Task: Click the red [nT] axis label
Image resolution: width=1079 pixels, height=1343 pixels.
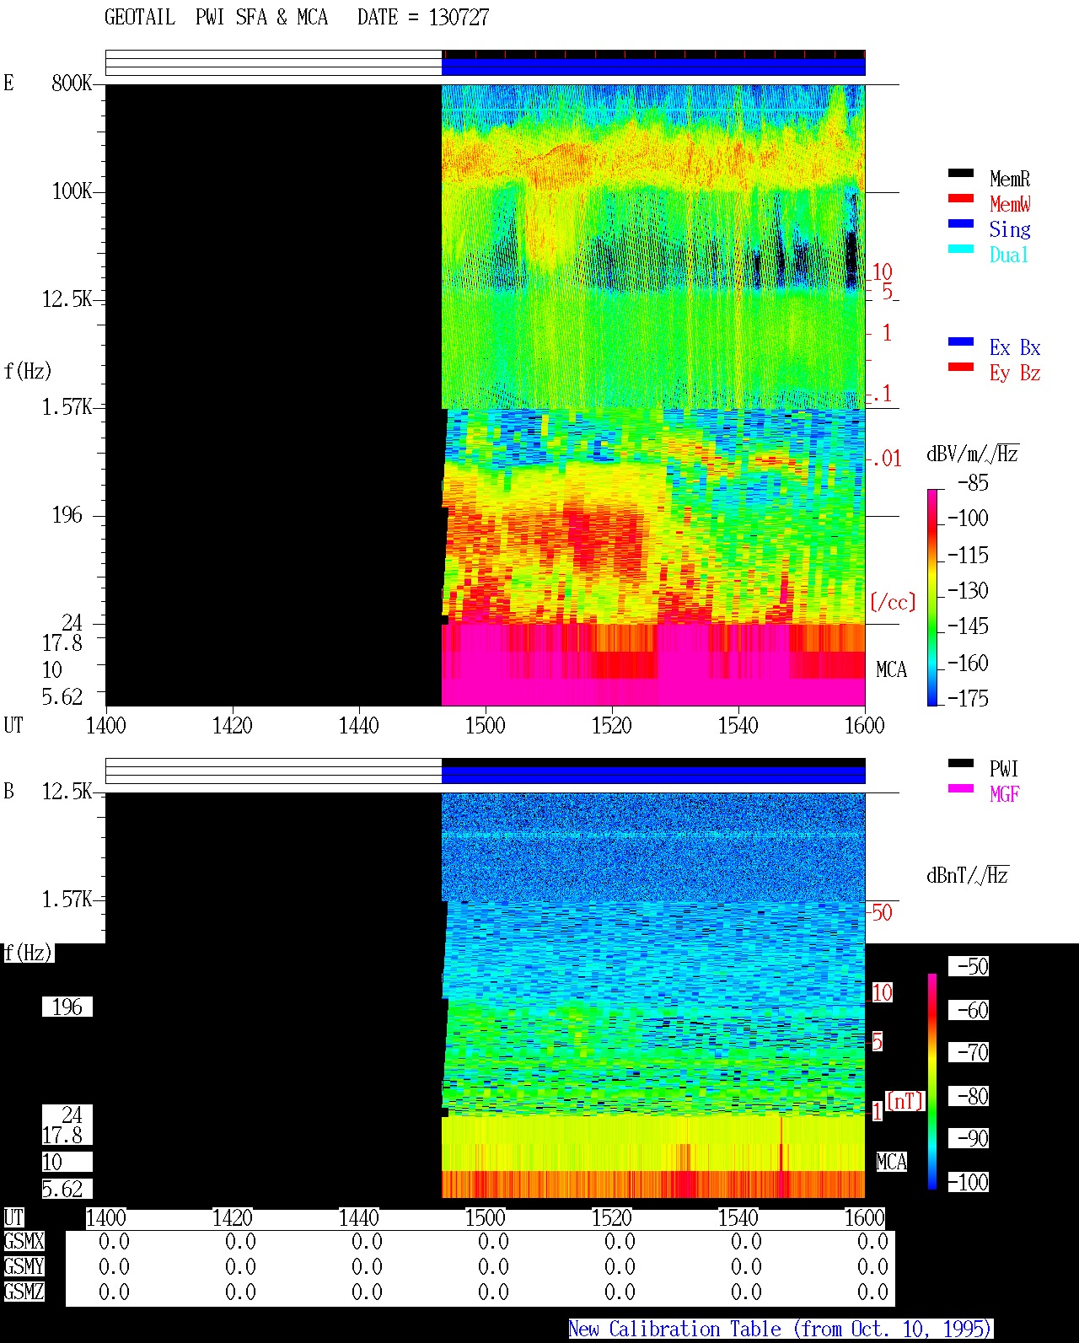Action: coord(905,1101)
